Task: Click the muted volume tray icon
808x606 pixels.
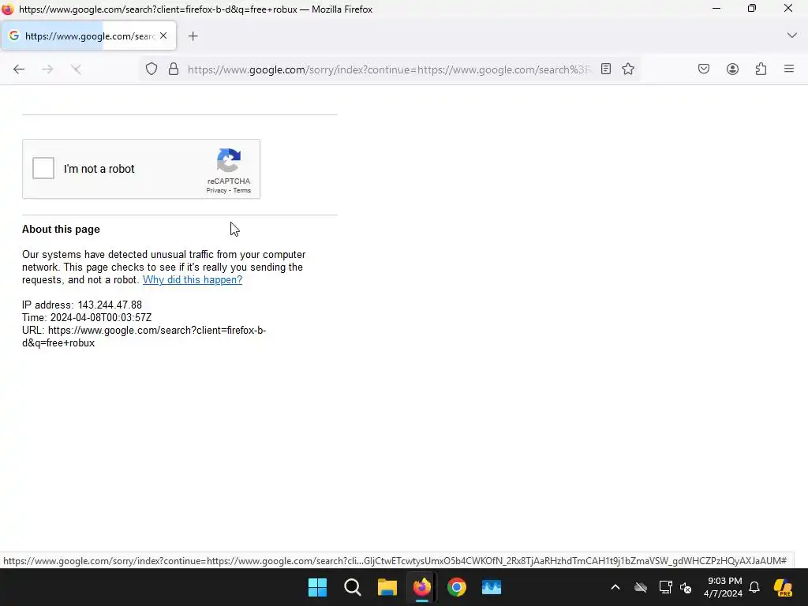Action: 686,587
